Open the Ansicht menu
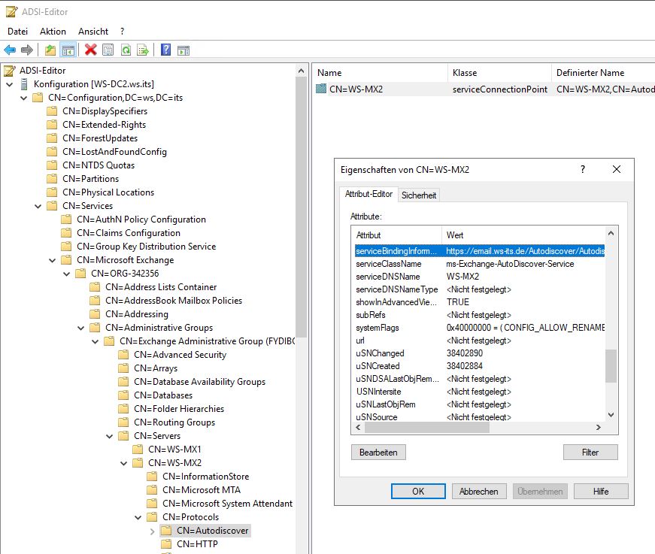Viewport: 655px width, 554px height. pos(93,32)
